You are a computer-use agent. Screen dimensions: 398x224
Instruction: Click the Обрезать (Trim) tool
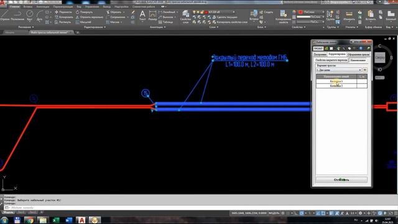click(x=114, y=12)
